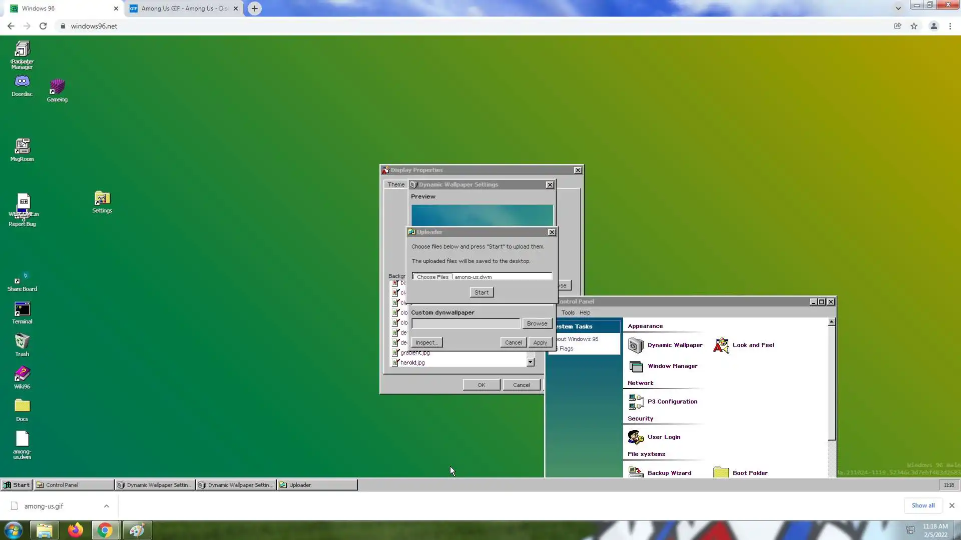Open the MsgRoom desktop icon
Image resolution: width=961 pixels, height=540 pixels.
tap(22, 146)
